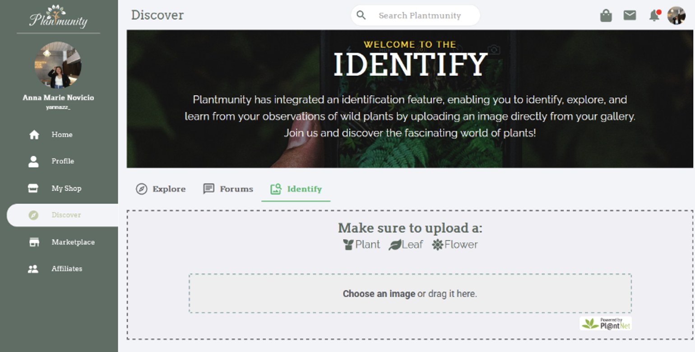Screen dimensions: 695x352
Task: Click Choose an image to upload
Action: [x=378, y=293]
